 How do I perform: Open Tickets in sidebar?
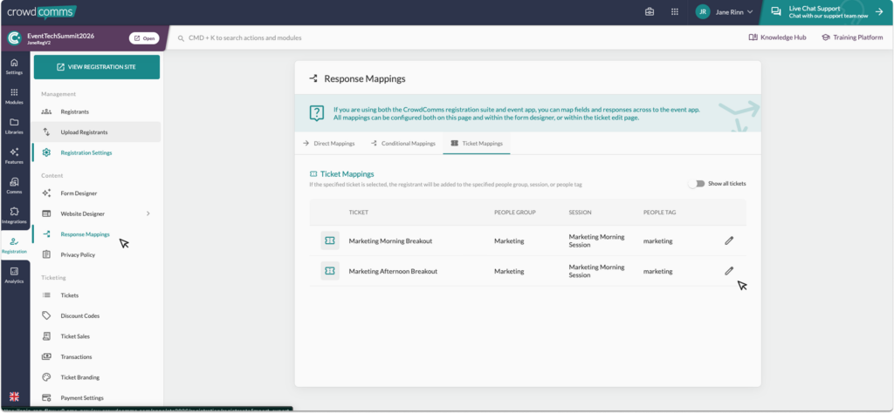[97, 295]
